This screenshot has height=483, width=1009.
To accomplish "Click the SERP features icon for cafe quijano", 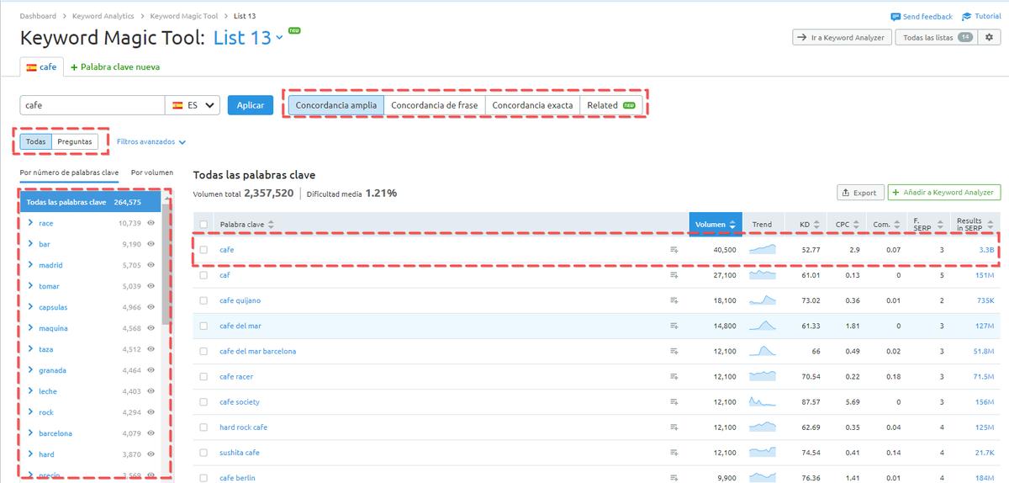I will point(674,300).
